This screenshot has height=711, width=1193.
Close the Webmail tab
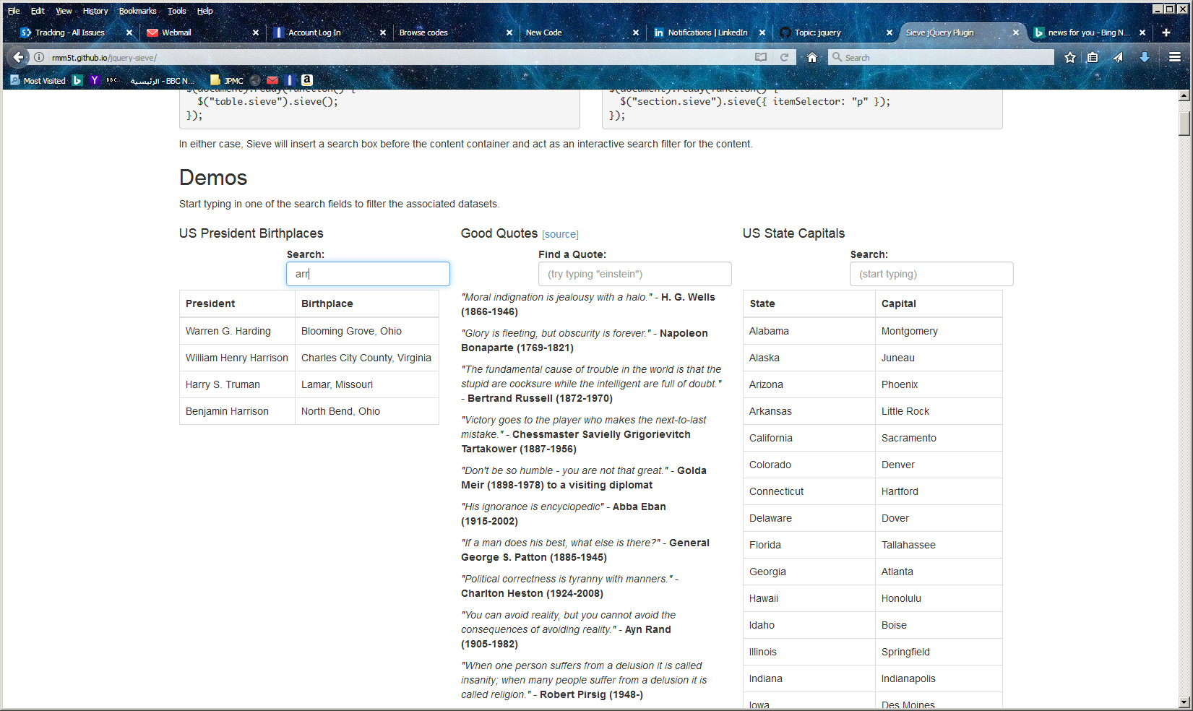pos(256,33)
